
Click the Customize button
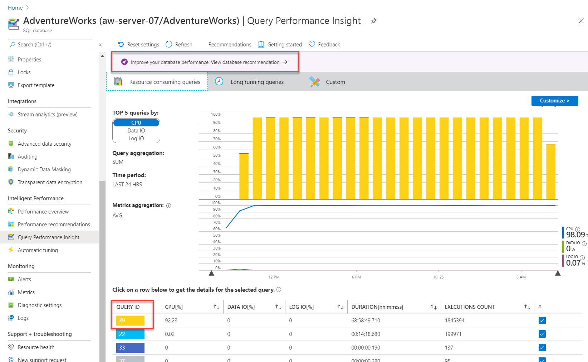[x=555, y=101]
